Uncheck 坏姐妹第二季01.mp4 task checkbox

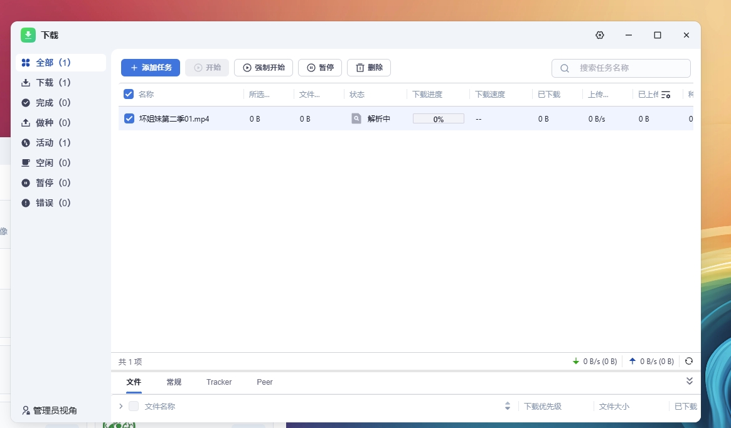(x=129, y=118)
